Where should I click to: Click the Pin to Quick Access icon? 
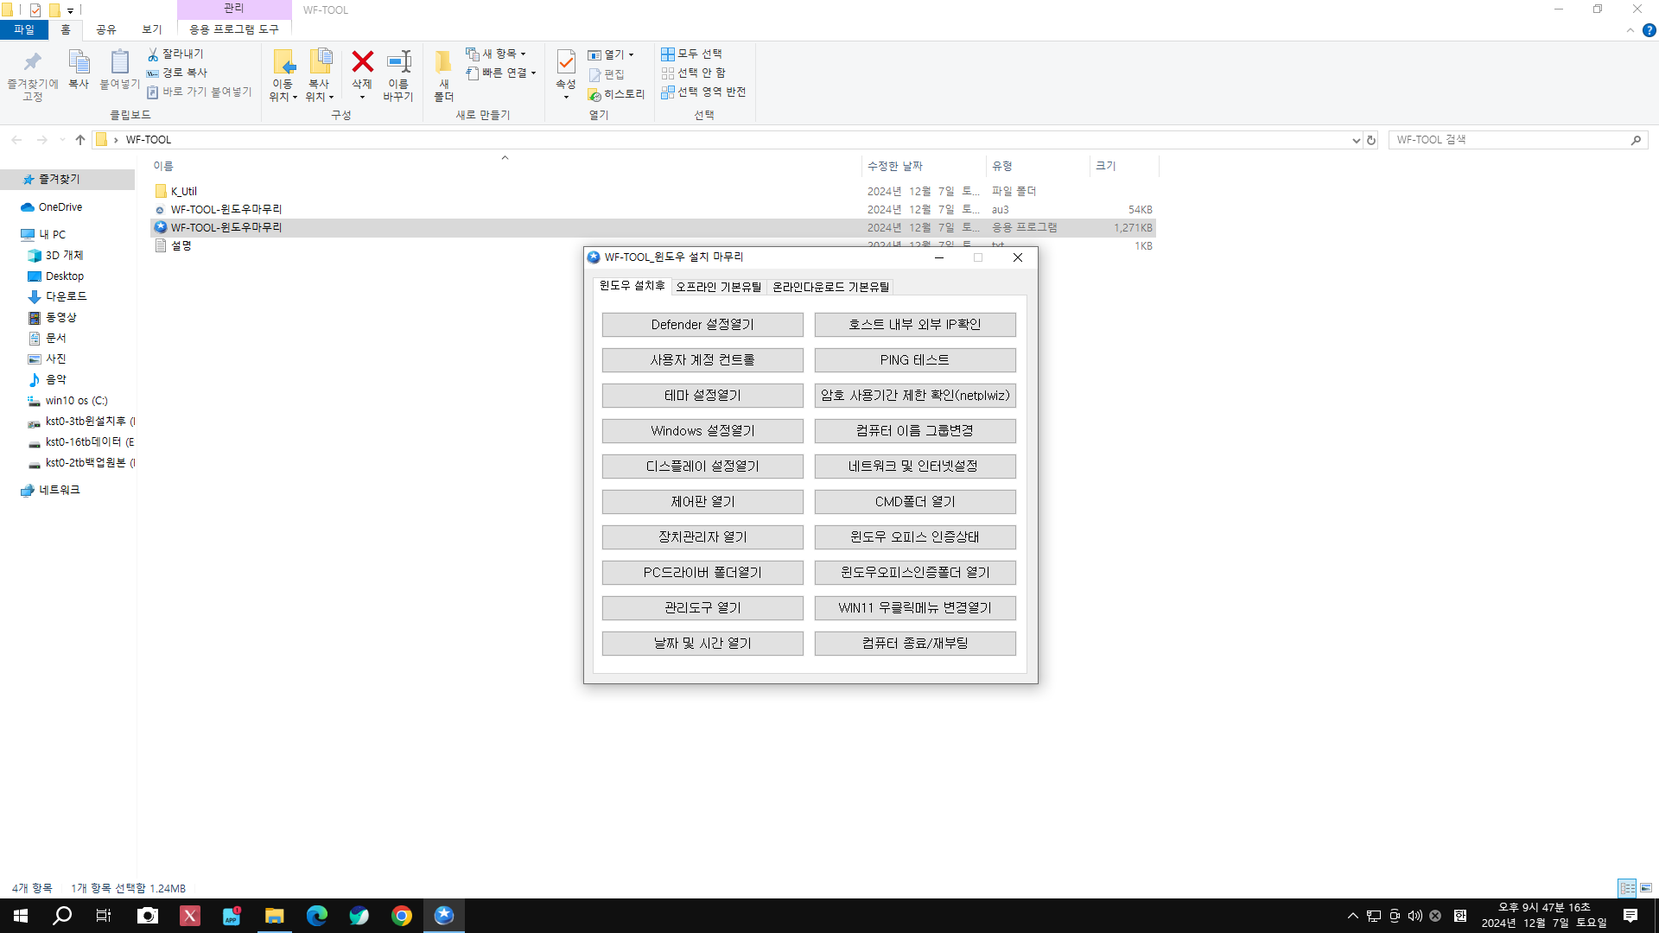(32, 62)
